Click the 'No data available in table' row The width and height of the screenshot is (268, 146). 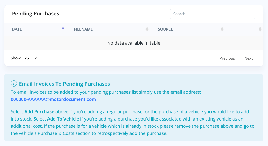(x=134, y=43)
